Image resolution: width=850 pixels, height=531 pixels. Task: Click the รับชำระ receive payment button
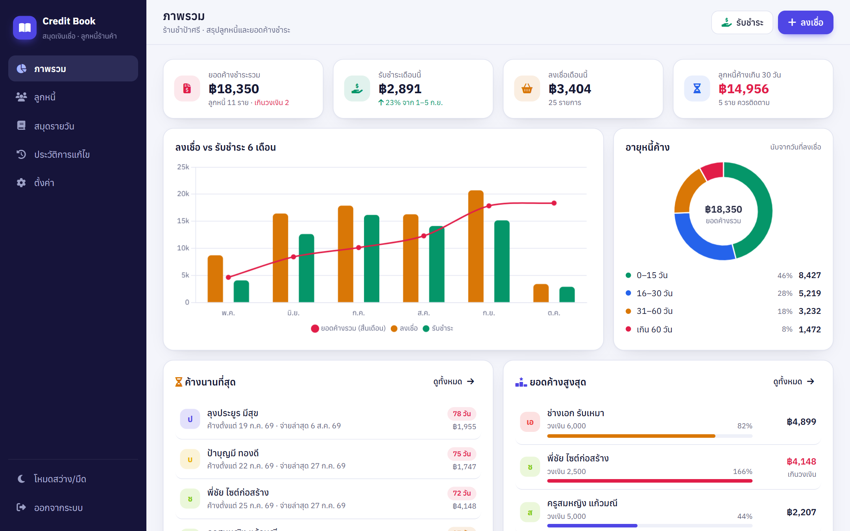(742, 22)
